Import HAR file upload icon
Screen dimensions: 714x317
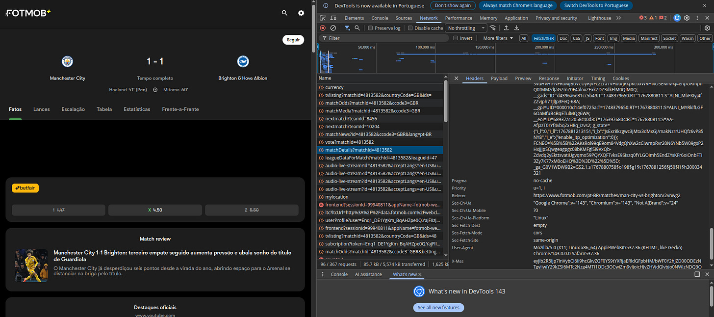pos(506,28)
